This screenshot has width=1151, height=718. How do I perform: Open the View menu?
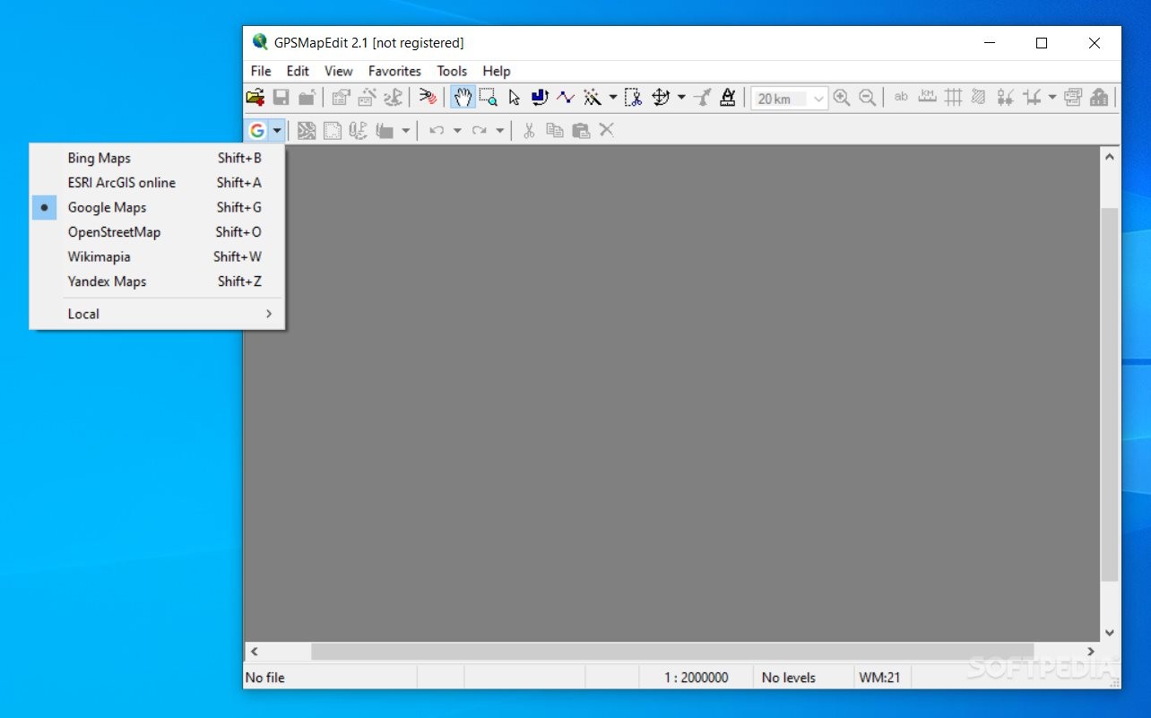[339, 71]
